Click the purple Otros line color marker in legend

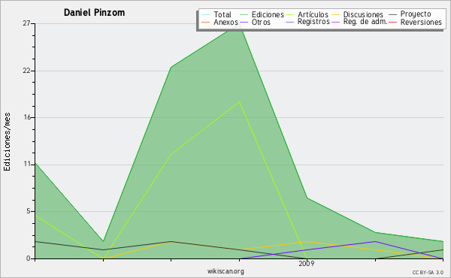click(244, 22)
